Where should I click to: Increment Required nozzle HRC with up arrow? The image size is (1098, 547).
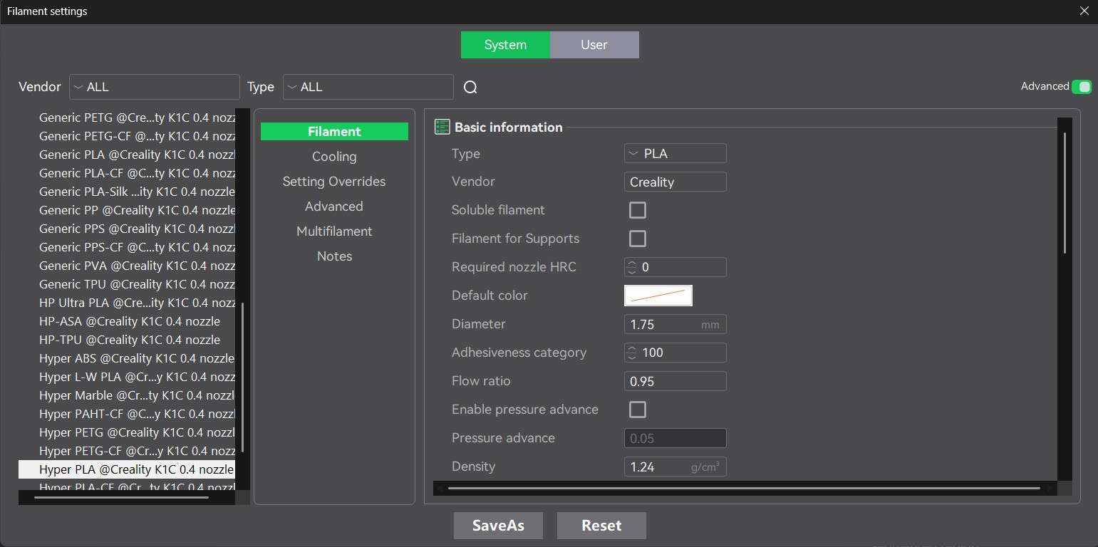tap(631, 263)
